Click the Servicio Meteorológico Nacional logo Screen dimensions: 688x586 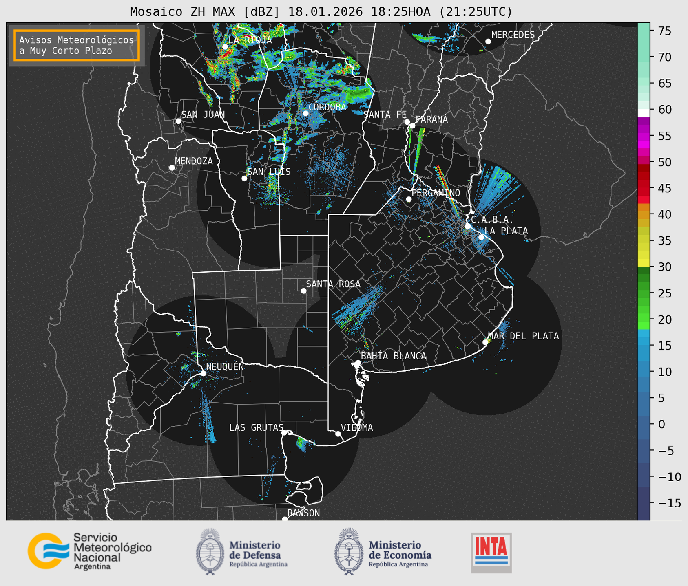(x=89, y=551)
